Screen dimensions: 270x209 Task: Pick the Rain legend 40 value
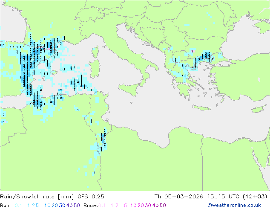pyautogui.click(x=69, y=206)
